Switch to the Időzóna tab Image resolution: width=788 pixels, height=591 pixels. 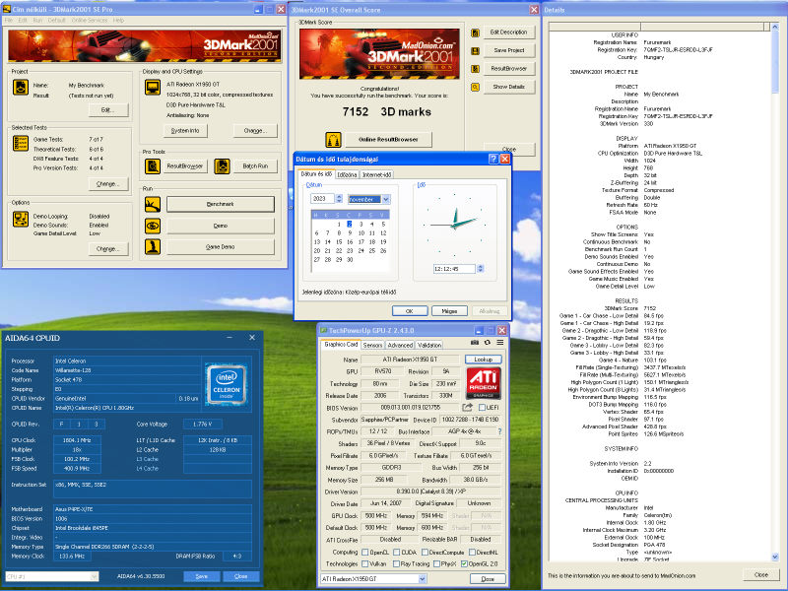pos(347,175)
